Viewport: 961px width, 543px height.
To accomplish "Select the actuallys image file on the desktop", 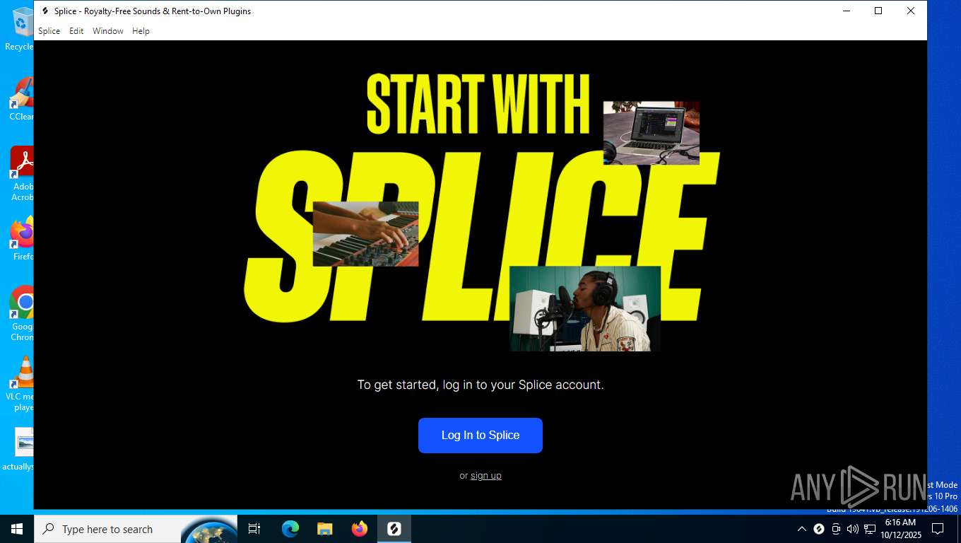I will click(x=19, y=449).
